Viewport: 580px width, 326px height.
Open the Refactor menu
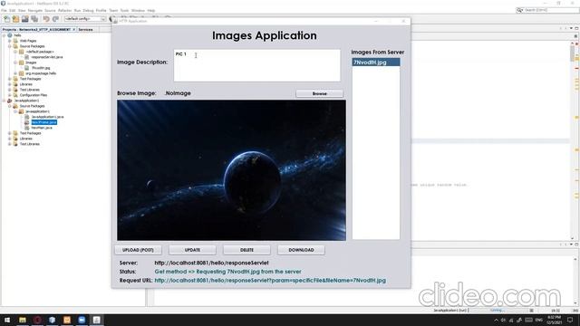64,10
